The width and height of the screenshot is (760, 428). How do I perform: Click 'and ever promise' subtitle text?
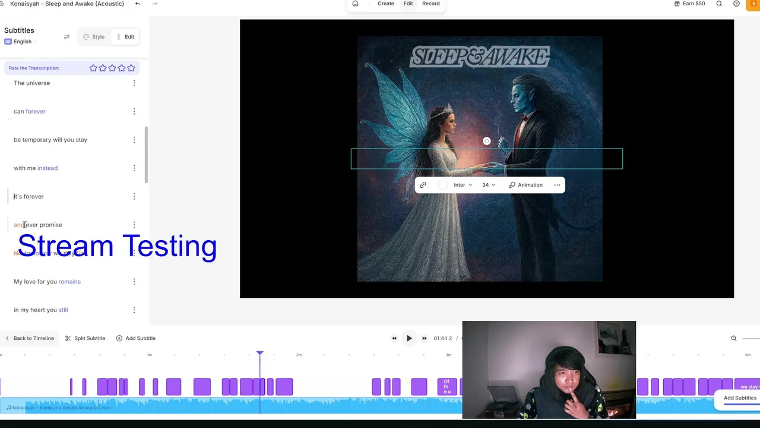pyautogui.click(x=38, y=225)
